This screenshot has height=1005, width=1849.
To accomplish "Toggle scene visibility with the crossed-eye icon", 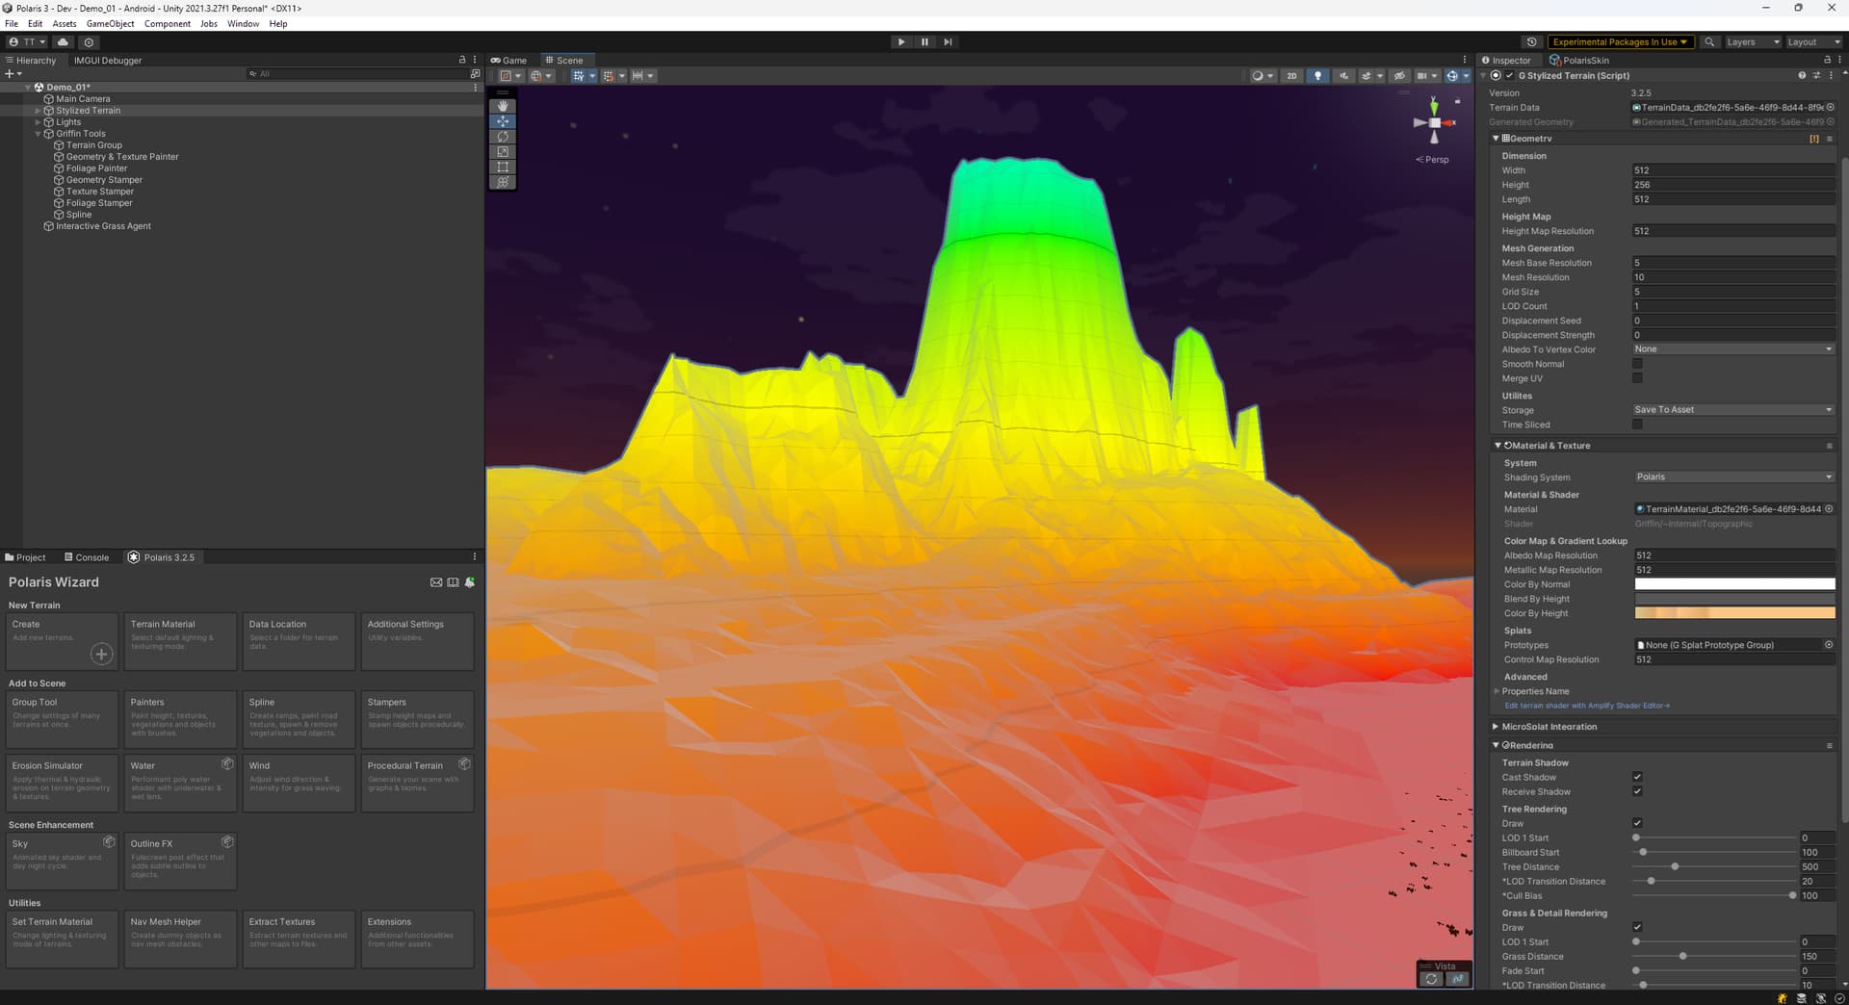I will pyautogui.click(x=1398, y=76).
